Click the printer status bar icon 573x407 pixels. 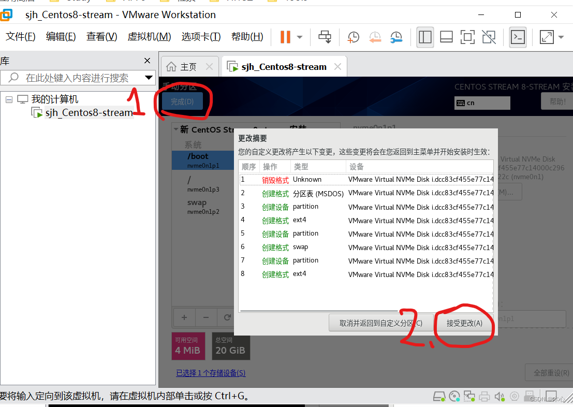(x=484, y=397)
